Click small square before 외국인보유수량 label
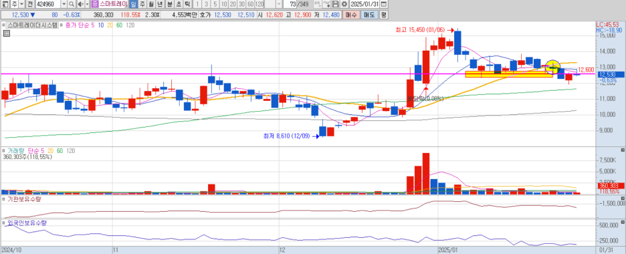The width and height of the screenshot is (626, 254). click(3, 223)
